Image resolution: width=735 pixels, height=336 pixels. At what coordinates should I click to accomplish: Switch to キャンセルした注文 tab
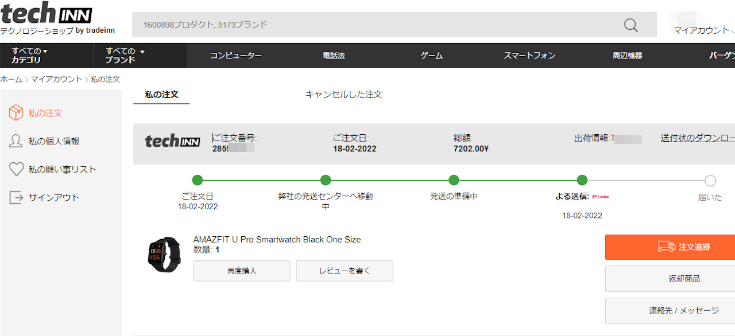343,95
